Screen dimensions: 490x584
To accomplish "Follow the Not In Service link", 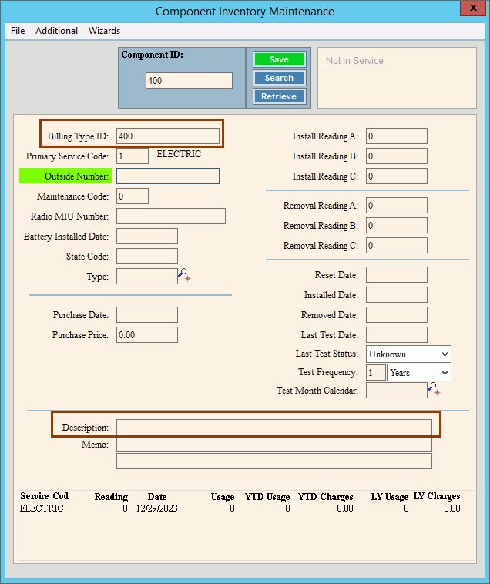I will tap(354, 61).
